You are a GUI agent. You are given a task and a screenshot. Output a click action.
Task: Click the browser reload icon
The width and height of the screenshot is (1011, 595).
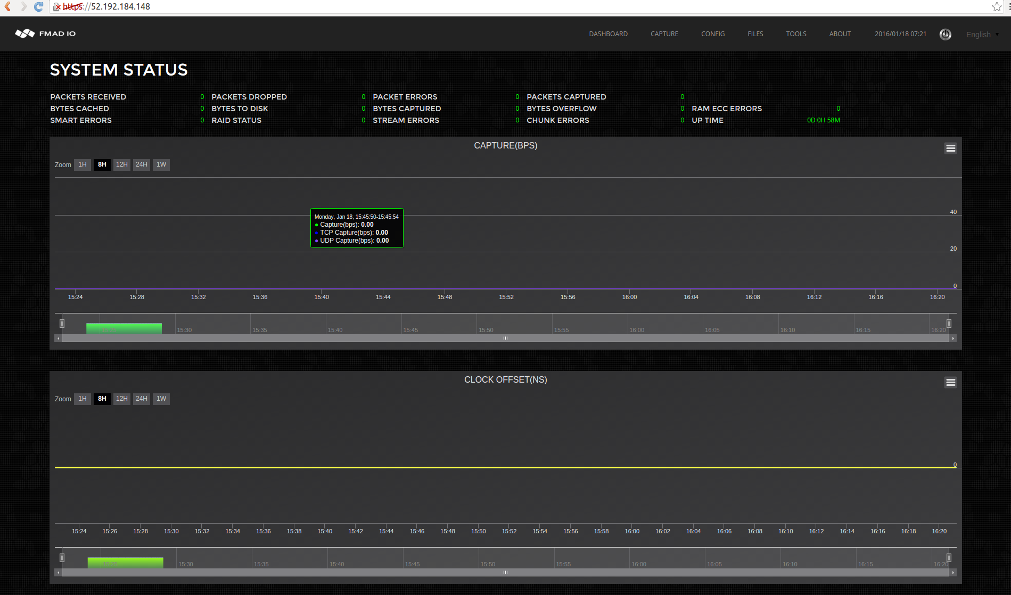coord(38,7)
